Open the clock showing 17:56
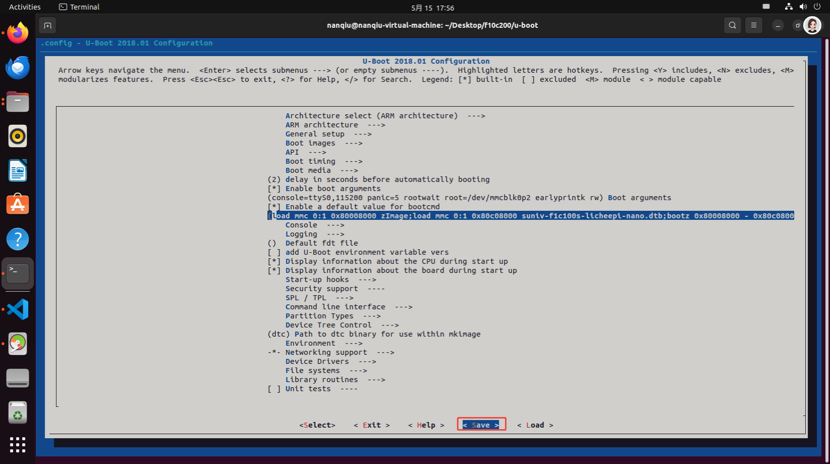 pyautogui.click(x=433, y=8)
